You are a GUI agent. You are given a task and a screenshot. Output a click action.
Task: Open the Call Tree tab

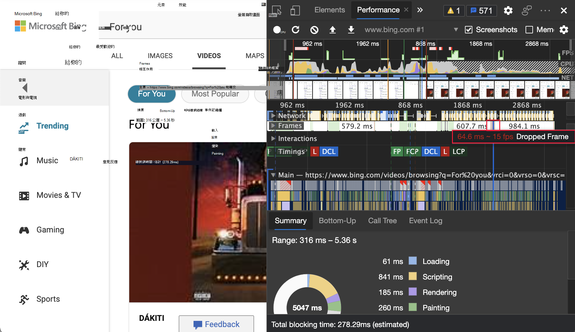point(382,221)
